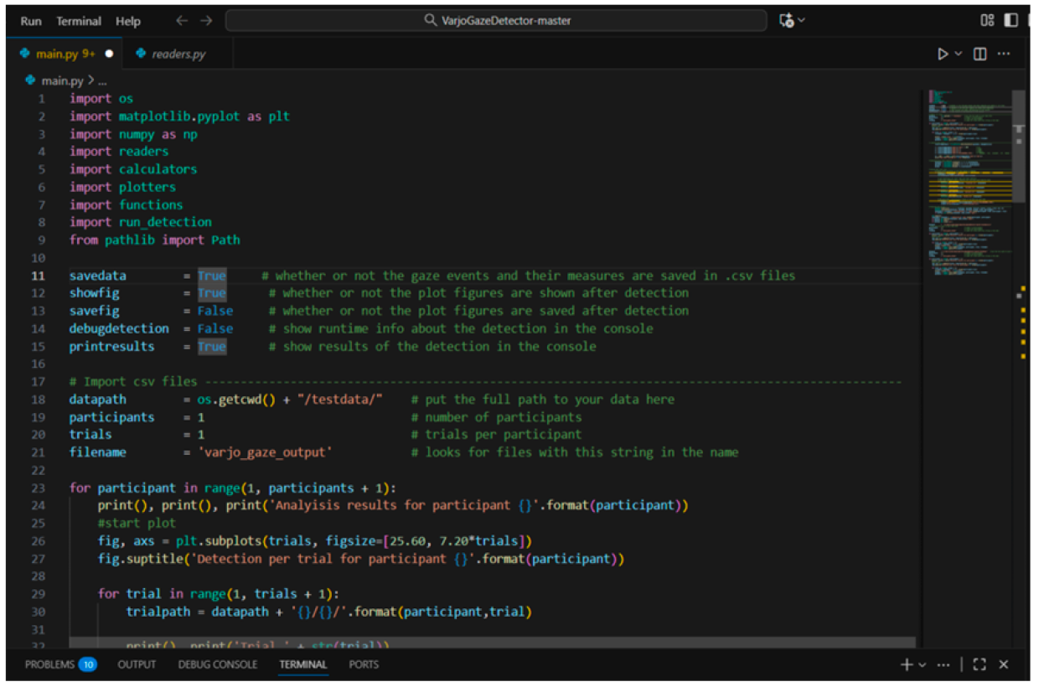Screen dimensions: 1039x687
Task: Expand the new terminal launch profile dropdown
Action: pos(923,664)
